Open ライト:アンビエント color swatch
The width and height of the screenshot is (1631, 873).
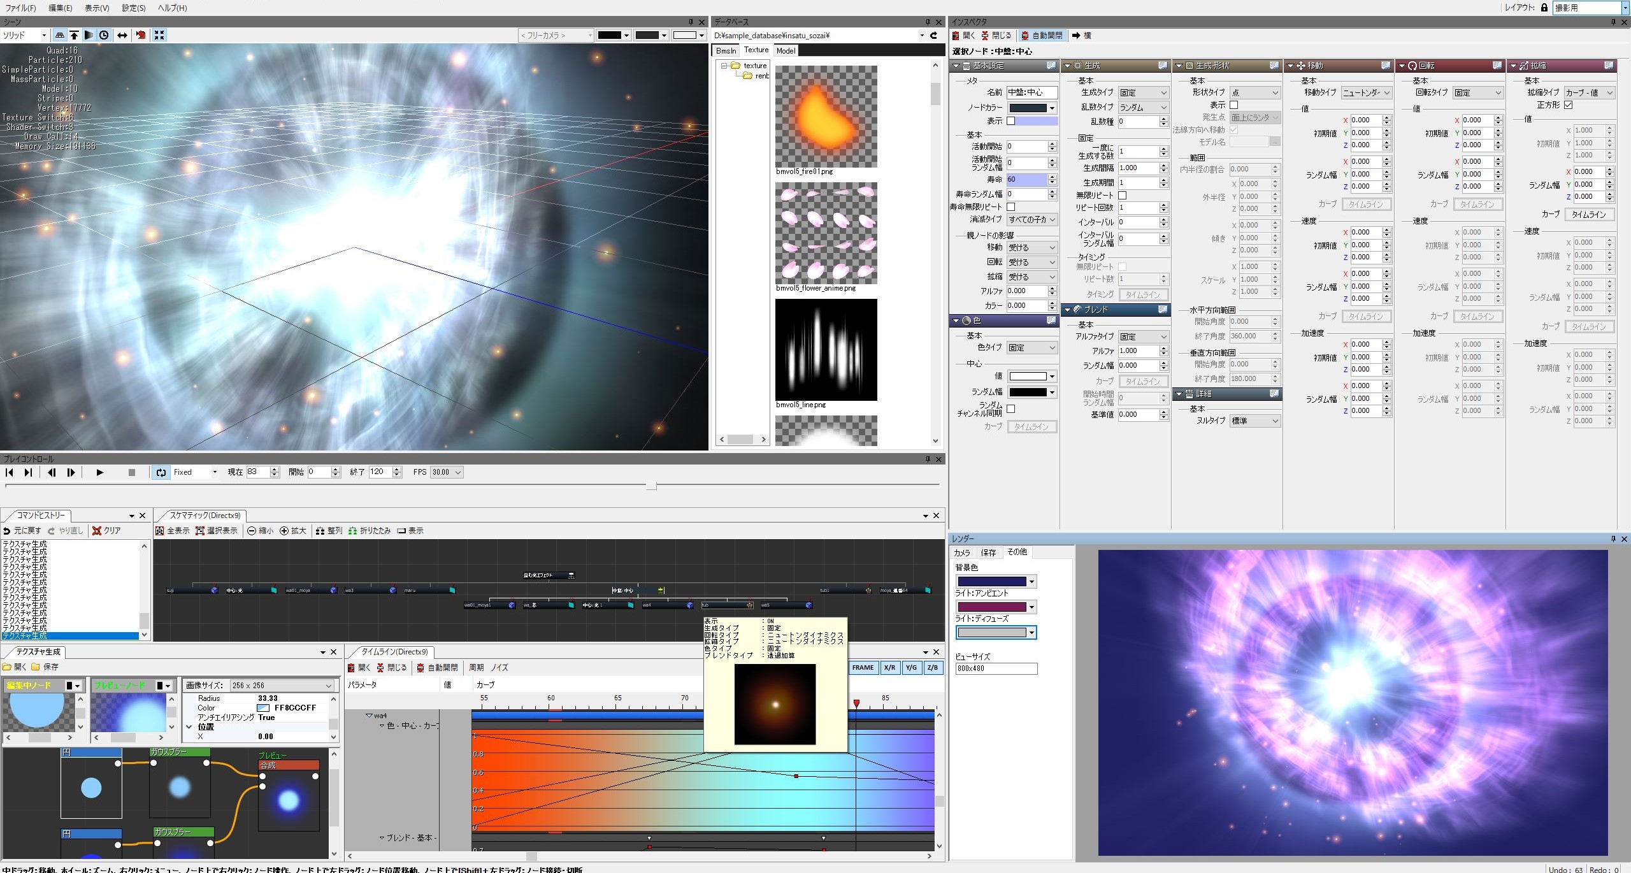[x=996, y=607]
